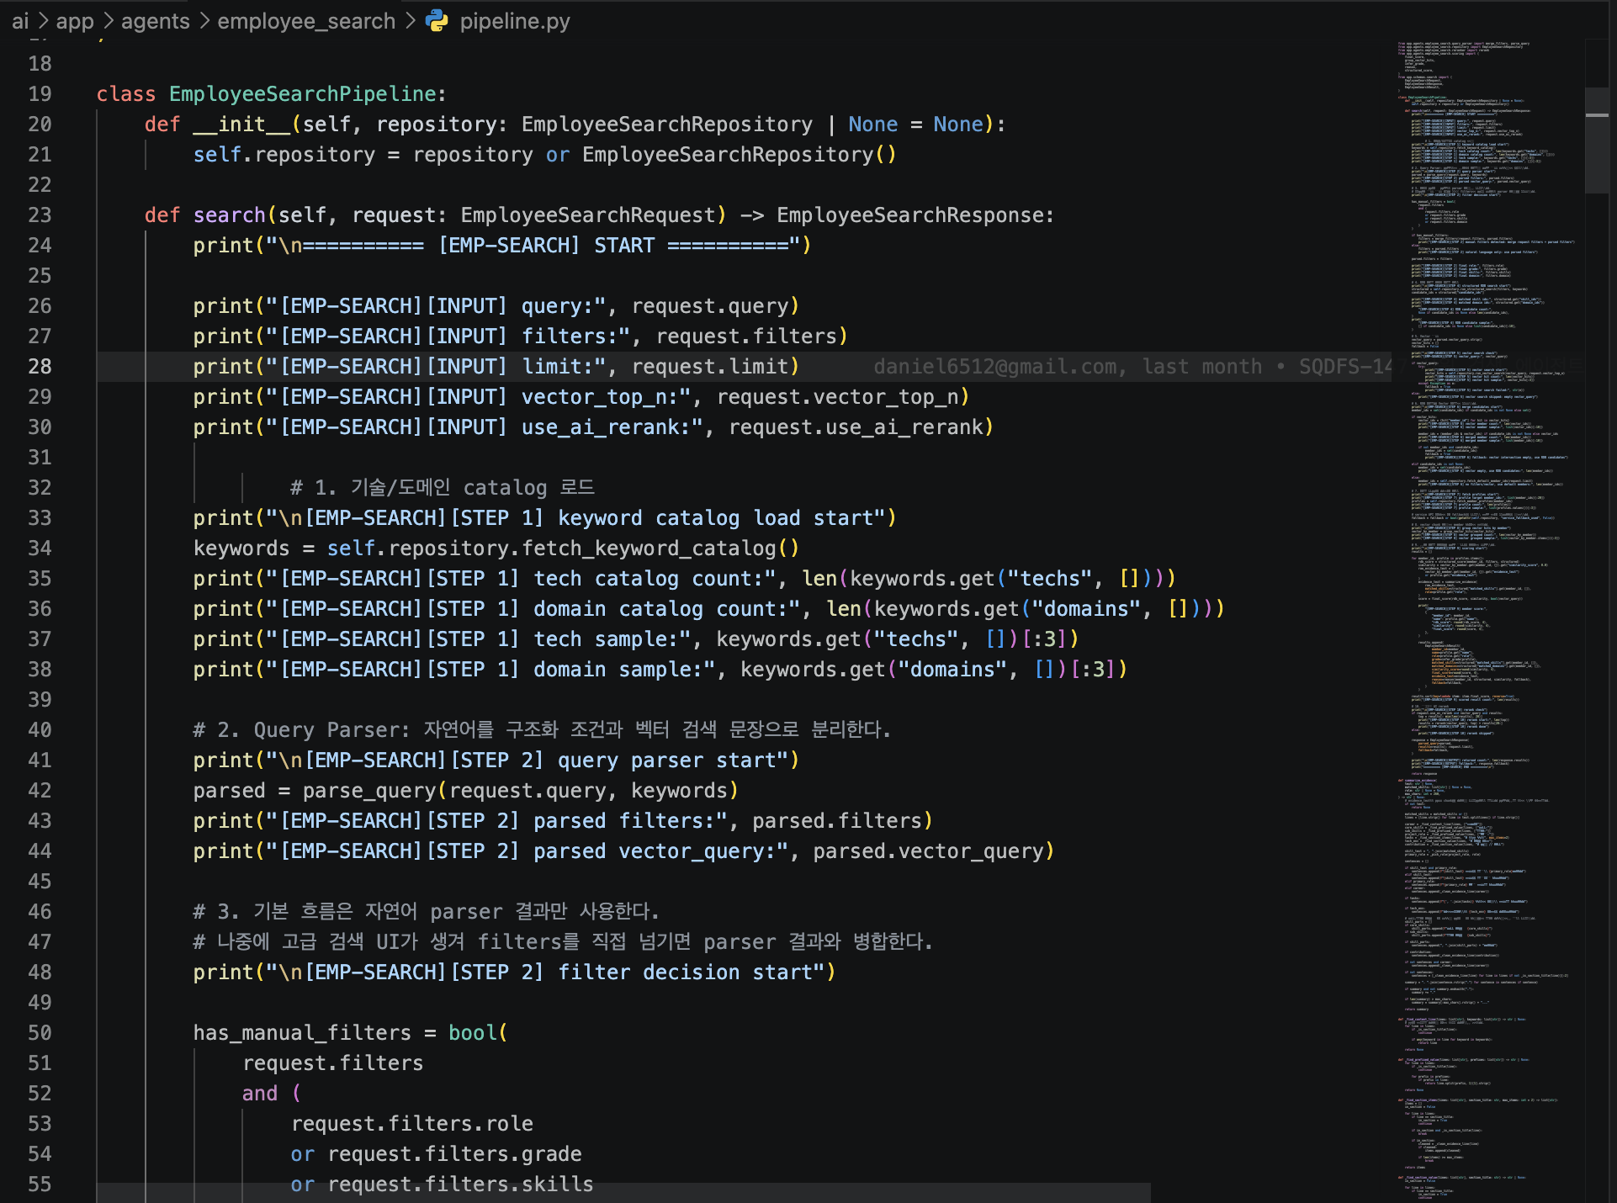The height and width of the screenshot is (1203, 1617).
Task: Open the 'agents' breadcrumb segment
Action: 156,21
